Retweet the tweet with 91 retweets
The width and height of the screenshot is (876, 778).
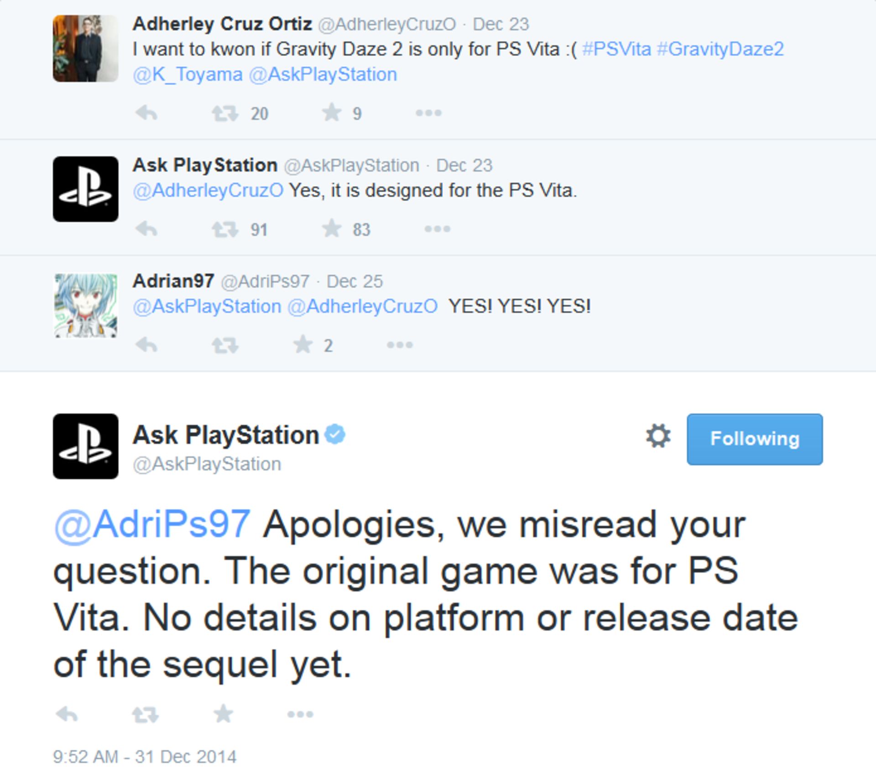click(225, 229)
